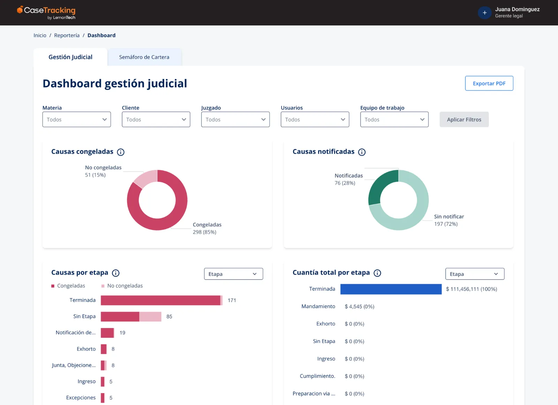Toggle the No congeladas legend marker
Image resolution: width=558 pixels, height=405 pixels.
[103, 286]
